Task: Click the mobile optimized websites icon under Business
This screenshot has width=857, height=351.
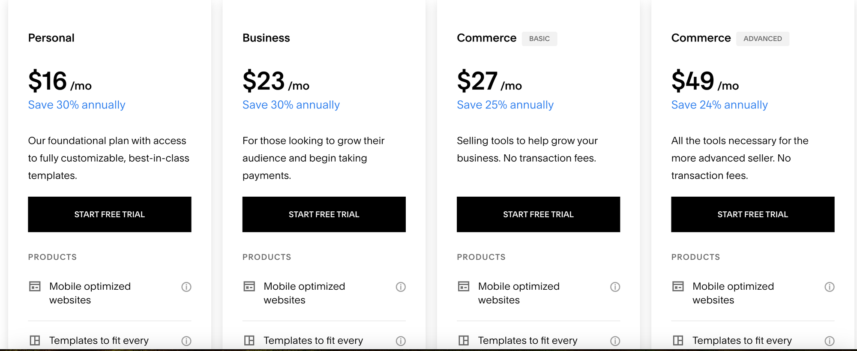Action: pos(249,286)
